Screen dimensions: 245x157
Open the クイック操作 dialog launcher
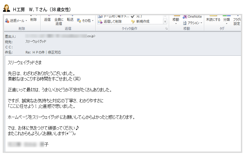pos(166,28)
